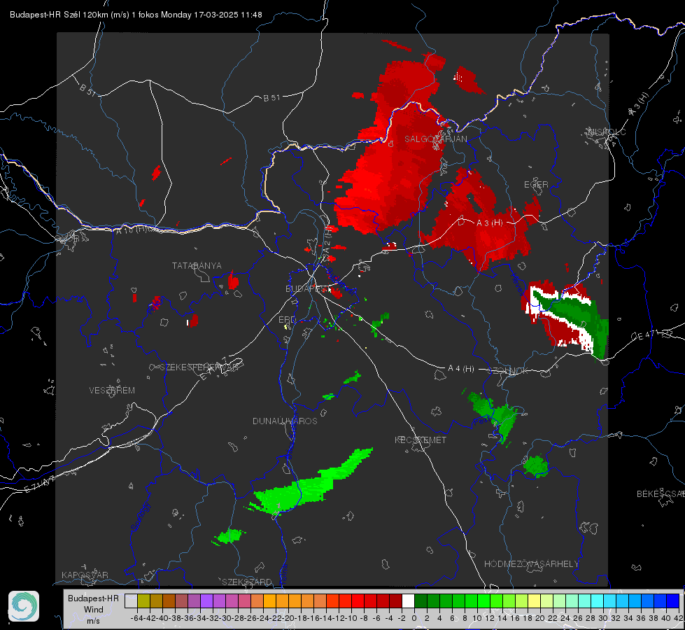Select the EGER city label
Image resolution: width=685 pixels, height=630 pixels.
pos(536,185)
